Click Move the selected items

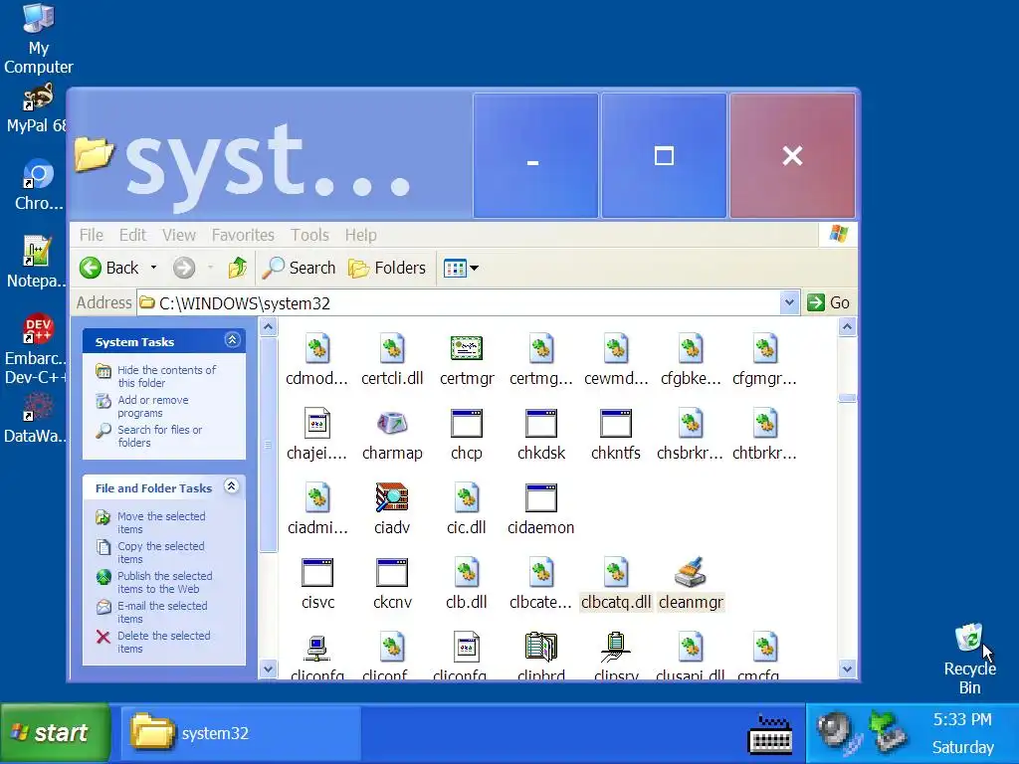click(x=161, y=522)
